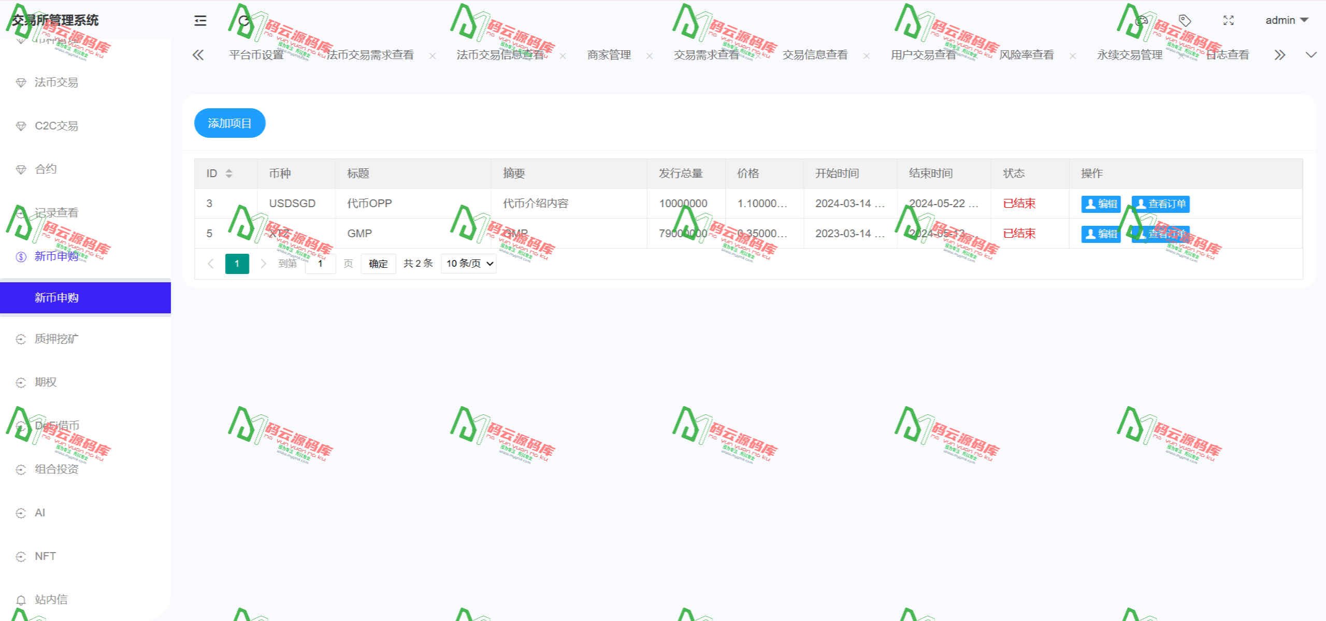Viewport: 1326px width, 621px height.
Task: Sort the table by ID column
Action: [x=228, y=173]
